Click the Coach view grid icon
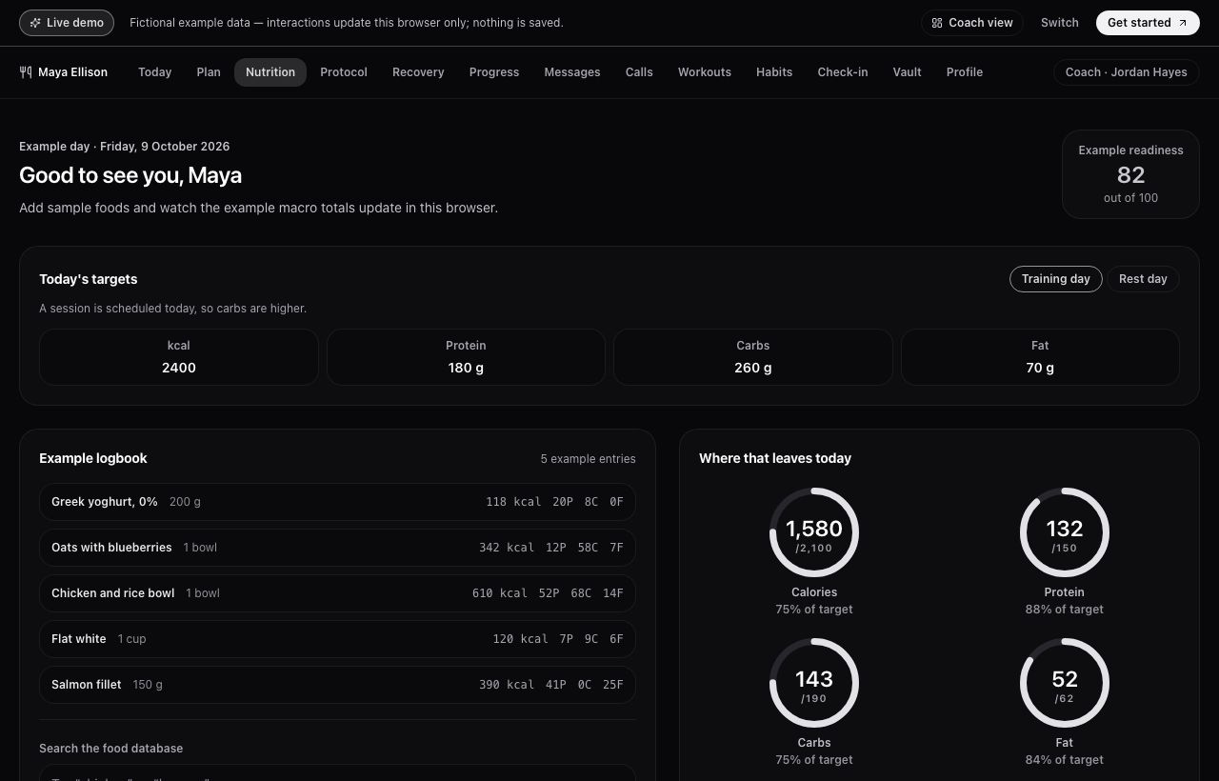Viewport: 1219px width, 781px height. [937, 23]
